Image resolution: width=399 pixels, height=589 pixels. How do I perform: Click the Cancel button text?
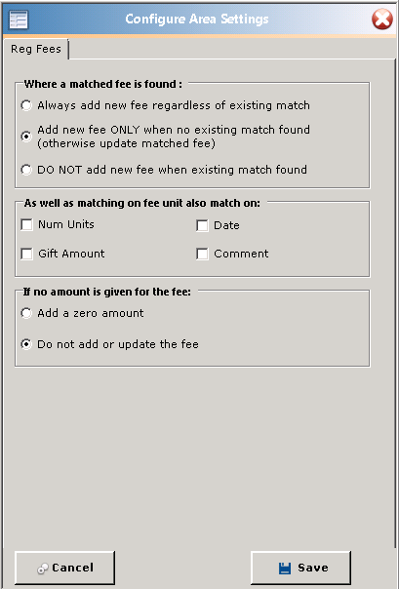coord(72,568)
